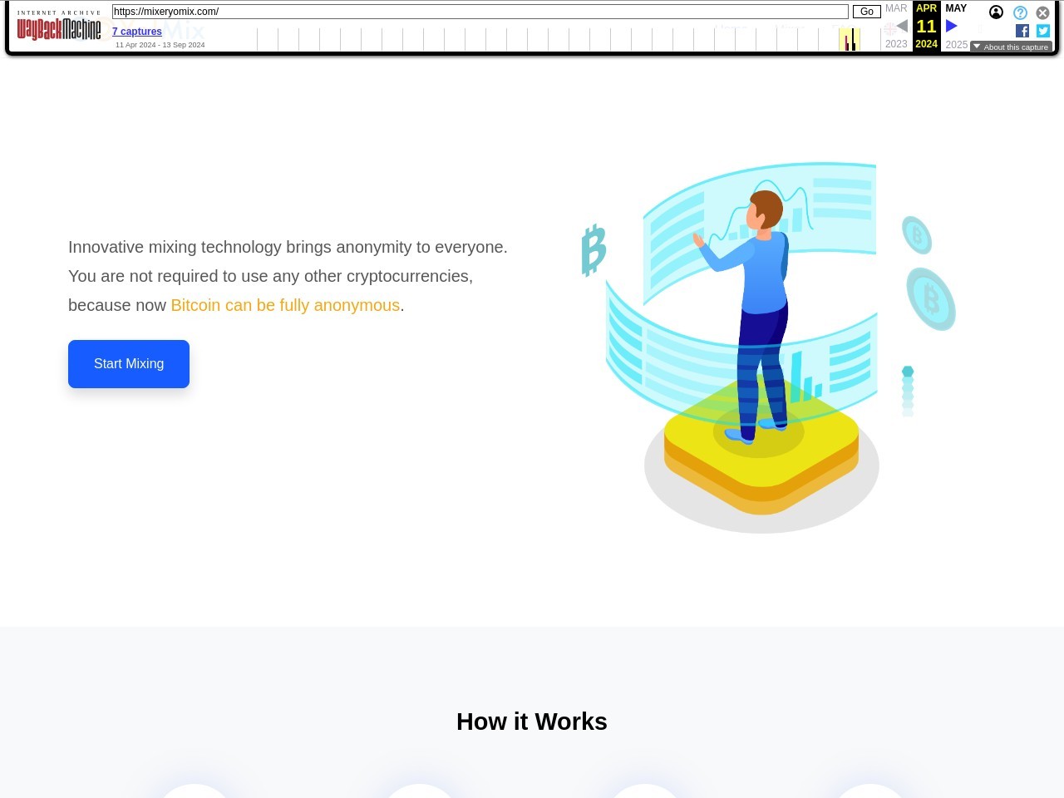Select the highlighted 2024 timeline bar
1064x798 pixels.
(849, 39)
